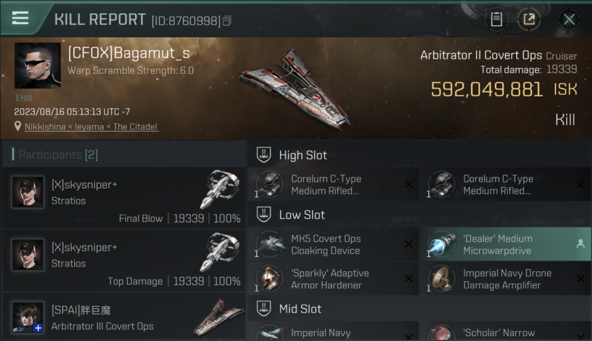Click the 'Sparkly' Adaptive Armor Hardener
Viewport: 592px width, 341px height.
333,279
